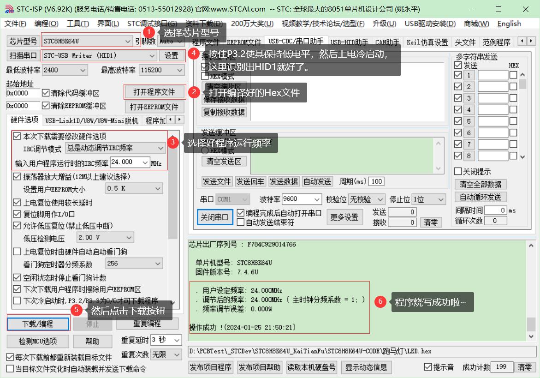
Task: Toggle 编程完成后自动打开串口 checkbox
Action: pos(240,213)
